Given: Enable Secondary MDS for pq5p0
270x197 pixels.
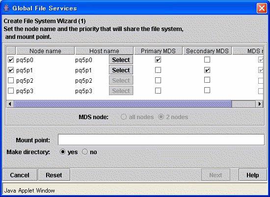Looking at the screenshot, I should click(207, 60).
